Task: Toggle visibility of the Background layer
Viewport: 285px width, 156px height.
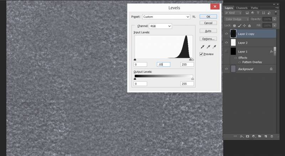Action: point(227,69)
